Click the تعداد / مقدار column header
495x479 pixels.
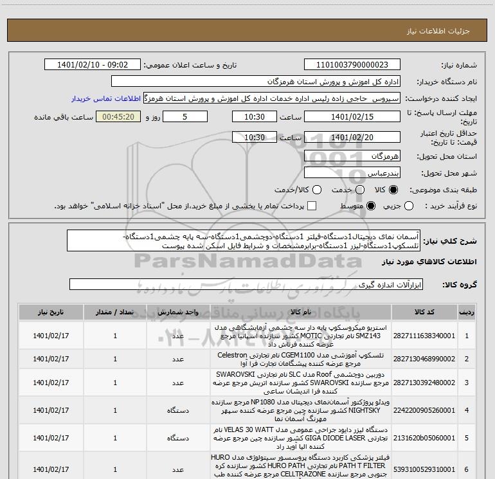pos(115,312)
